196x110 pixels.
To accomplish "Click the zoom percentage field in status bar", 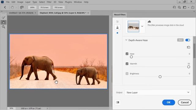I will pos(11,108).
